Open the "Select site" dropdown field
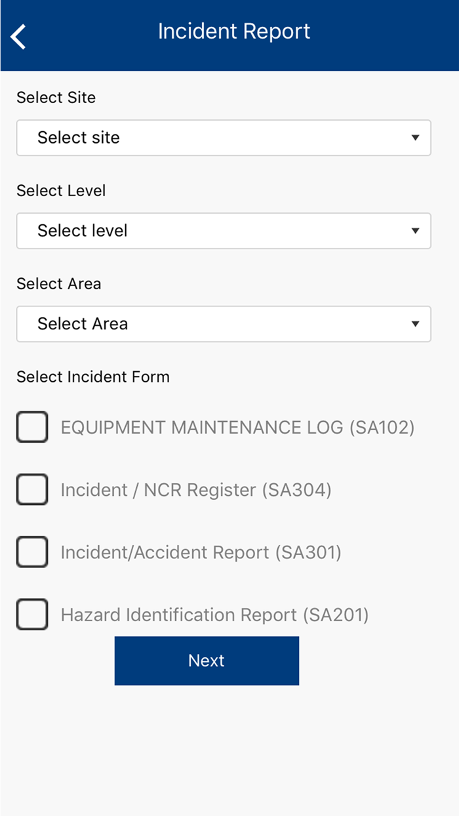This screenshot has width=459, height=816. [223, 138]
